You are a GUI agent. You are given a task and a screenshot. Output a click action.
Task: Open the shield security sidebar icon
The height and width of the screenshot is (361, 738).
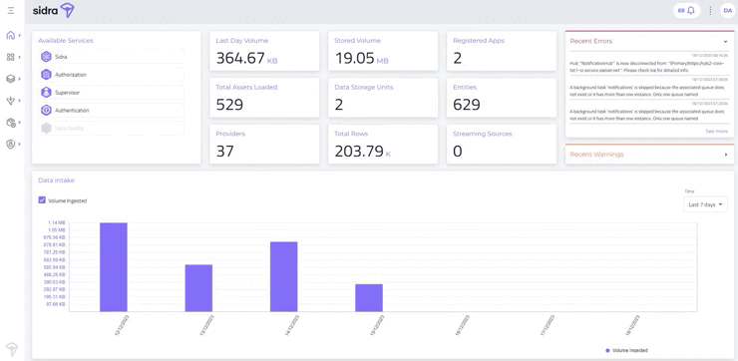(x=10, y=144)
